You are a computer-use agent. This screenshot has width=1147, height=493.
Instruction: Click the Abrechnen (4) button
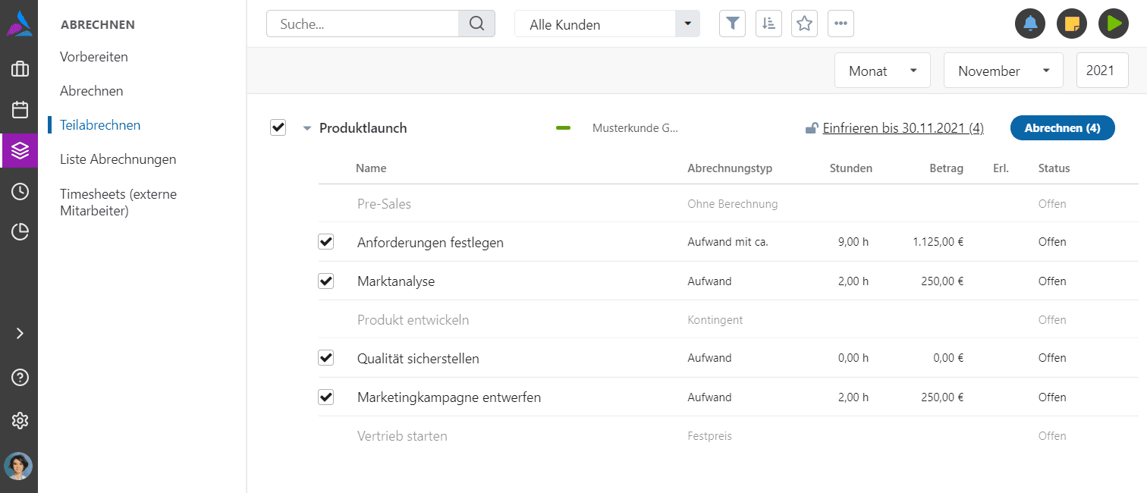[1062, 128]
